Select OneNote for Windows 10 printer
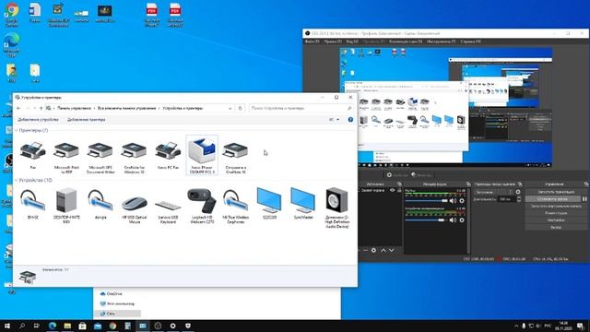Viewport: 590px width, 332px height. point(134,157)
